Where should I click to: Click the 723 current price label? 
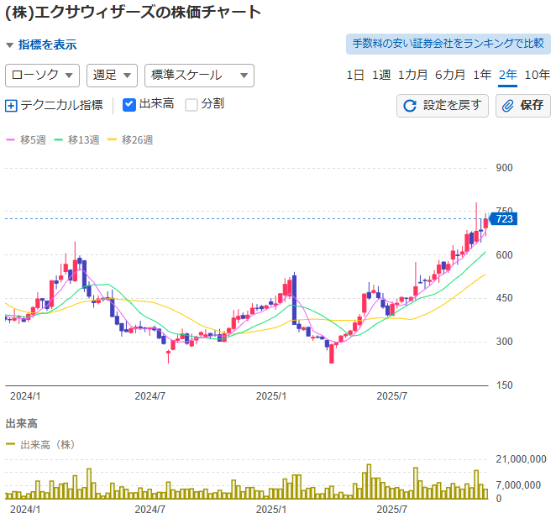click(x=504, y=219)
